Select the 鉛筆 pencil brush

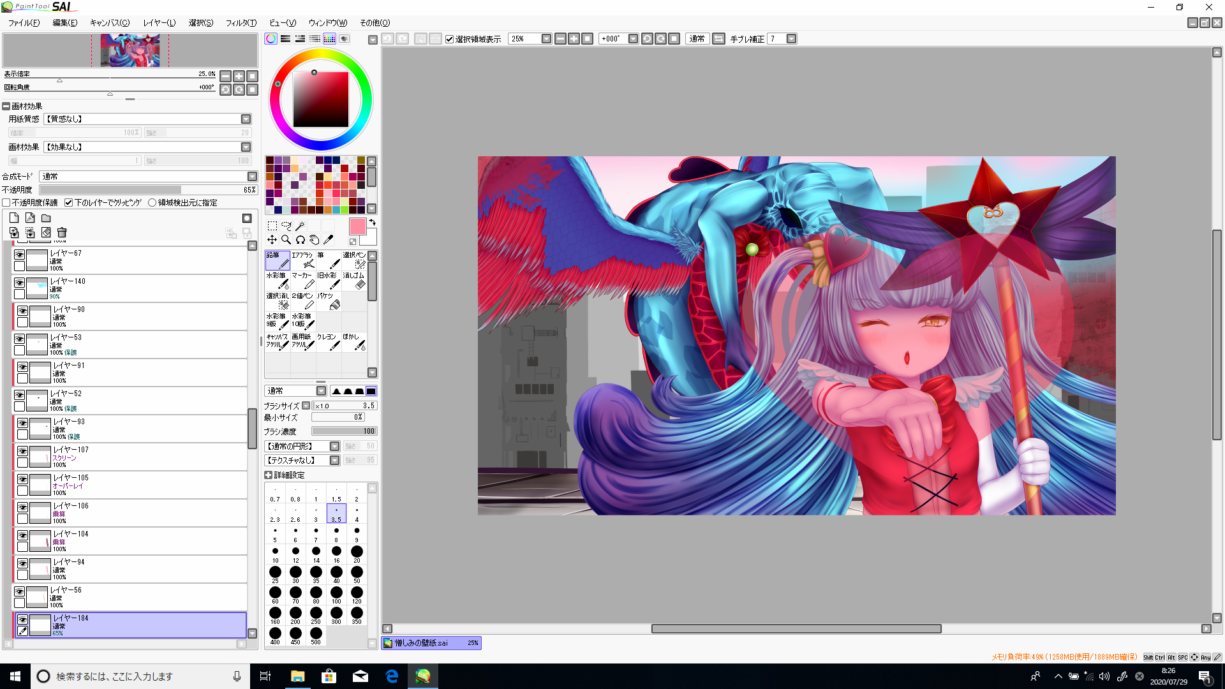coord(278,260)
